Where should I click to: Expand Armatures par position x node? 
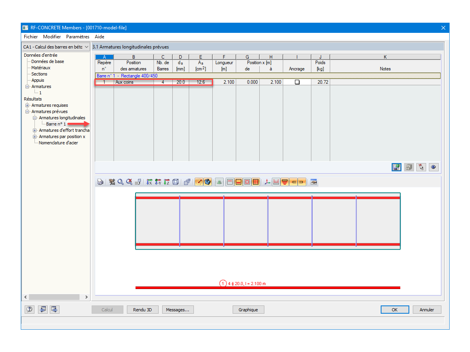[35, 136]
